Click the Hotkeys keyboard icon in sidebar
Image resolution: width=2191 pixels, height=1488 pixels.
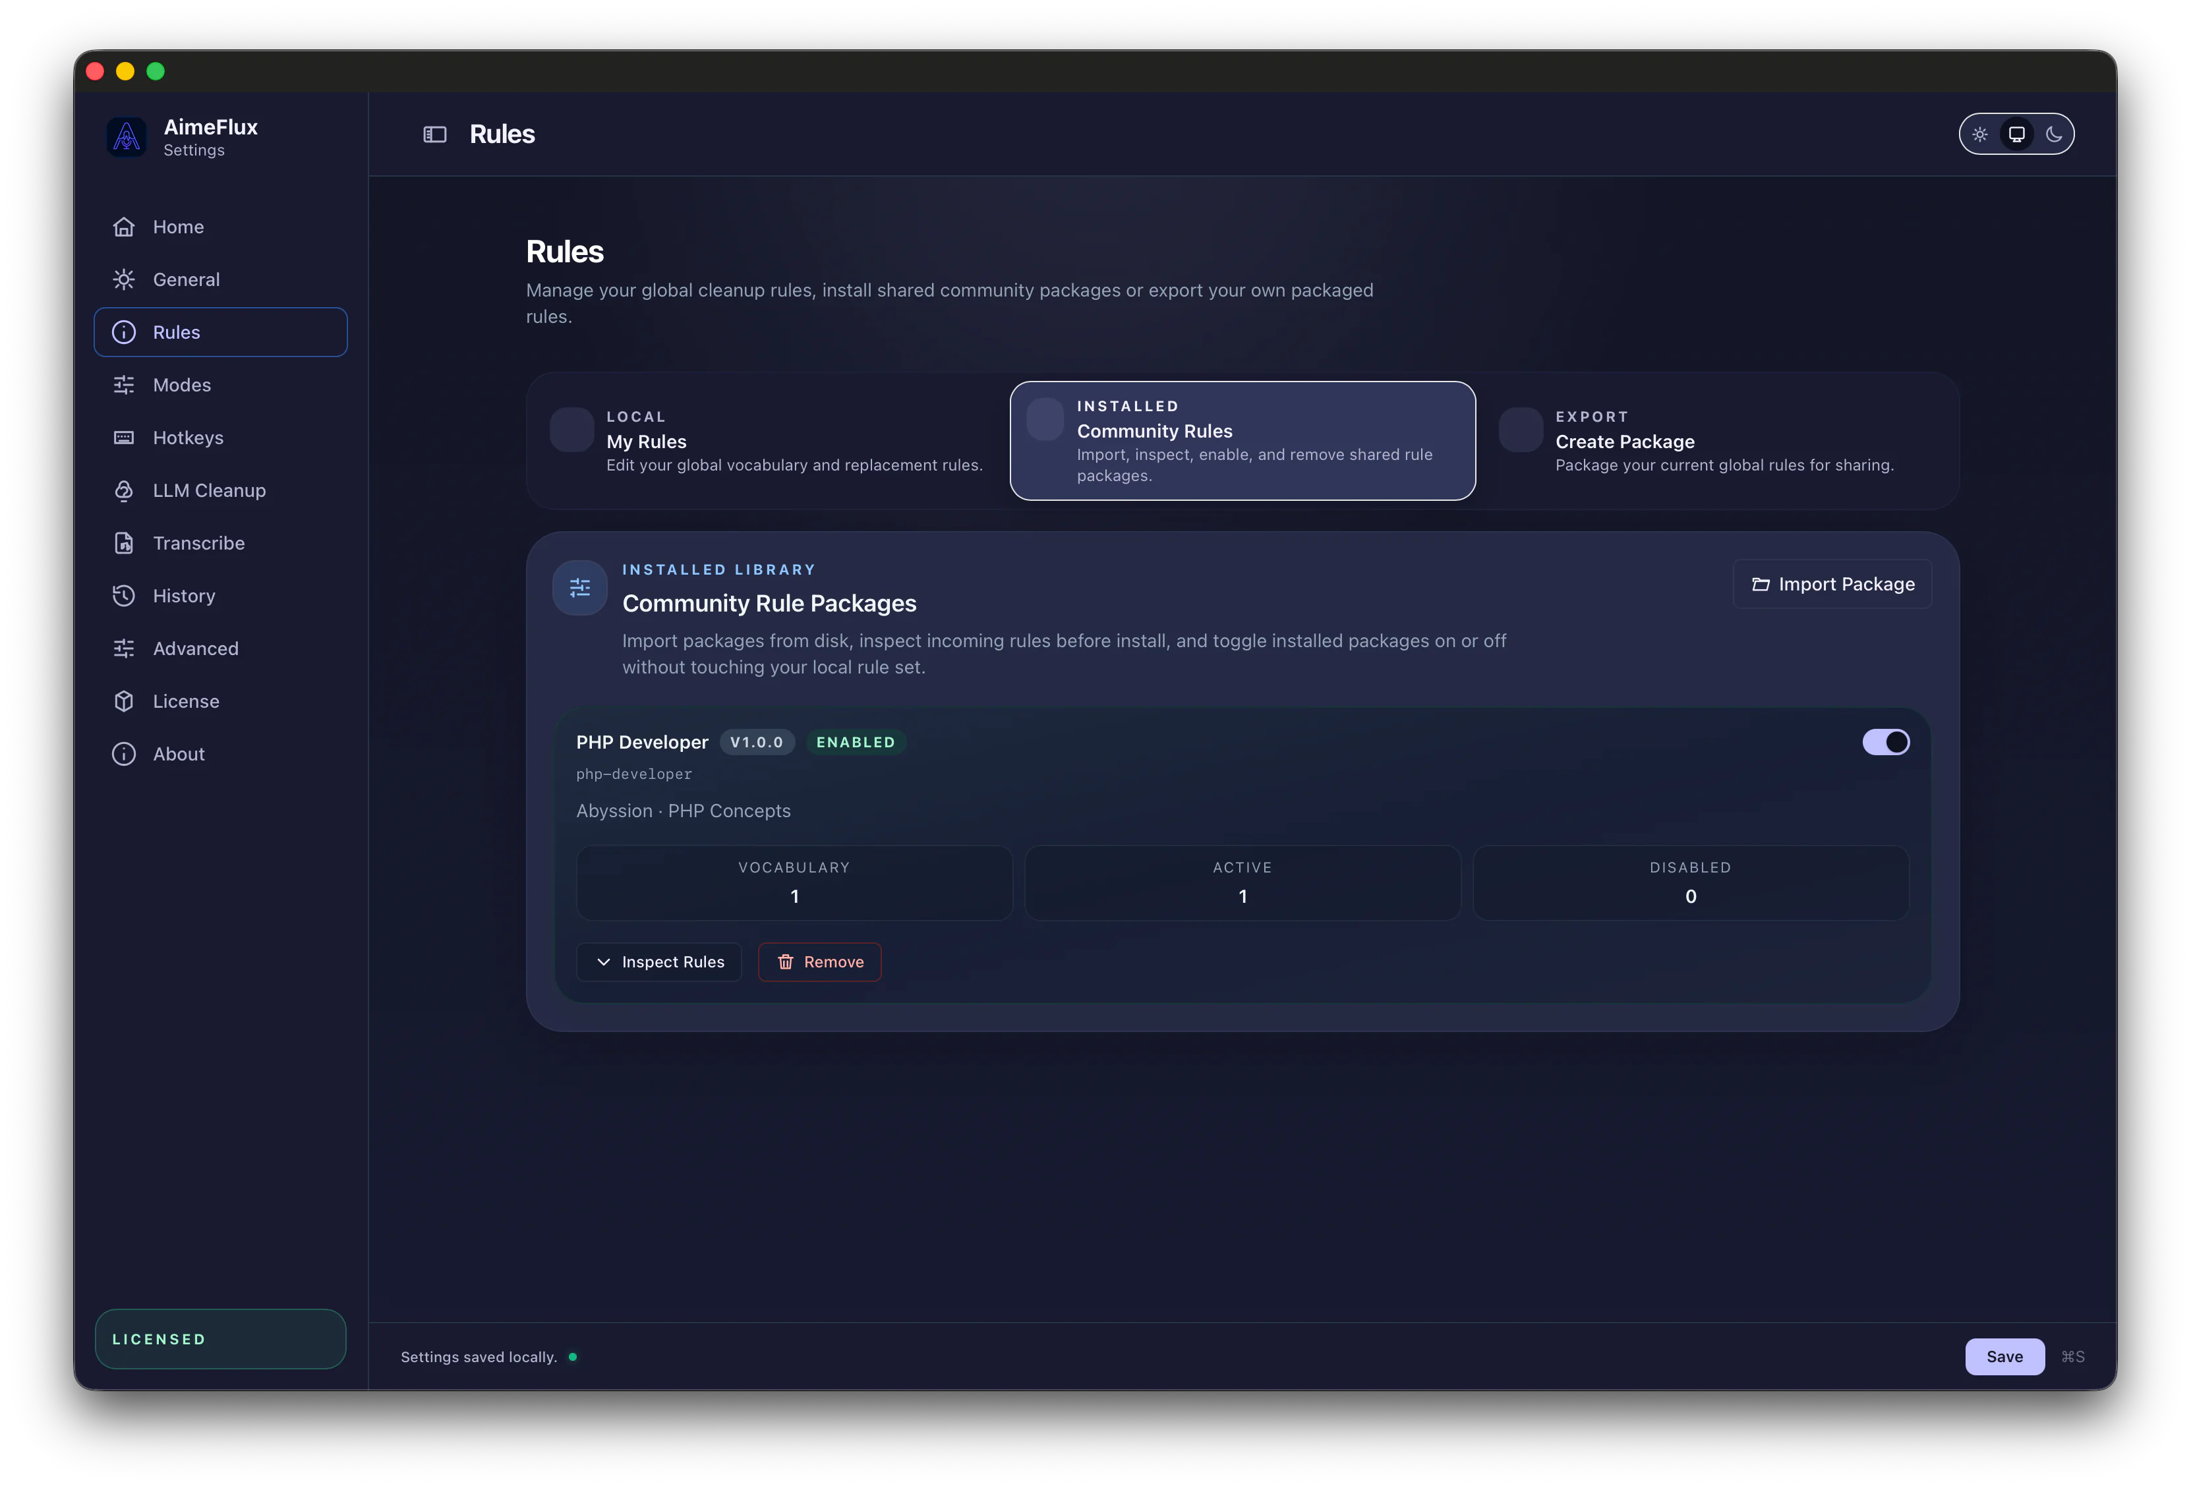click(x=123, y=438)
